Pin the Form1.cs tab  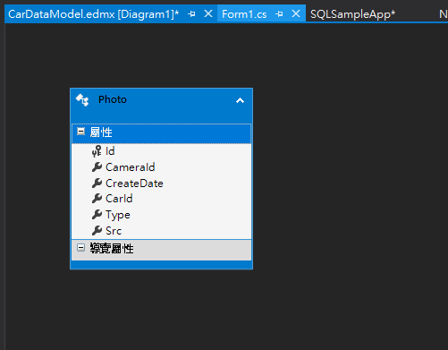coord(279,13)
